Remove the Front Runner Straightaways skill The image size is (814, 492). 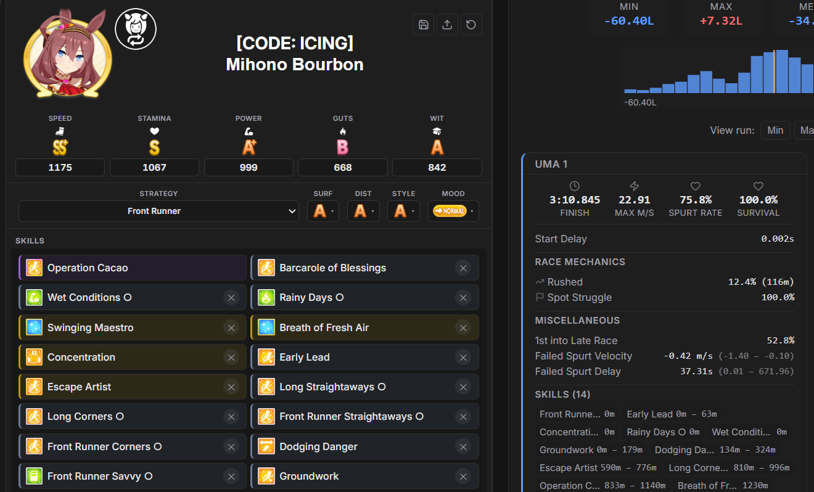(x=463, y=416)
